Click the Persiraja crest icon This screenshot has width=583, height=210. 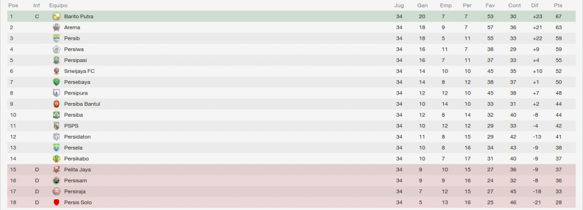[56, 191]
